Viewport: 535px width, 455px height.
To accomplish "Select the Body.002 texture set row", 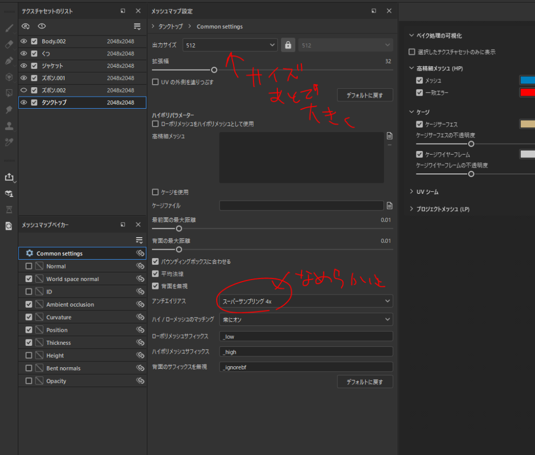I will pyautogui.click(x=73, y=41).
